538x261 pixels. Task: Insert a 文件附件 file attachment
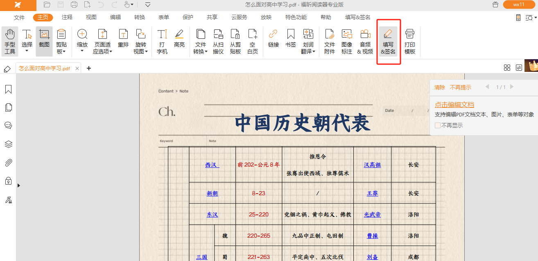point(330,42)
